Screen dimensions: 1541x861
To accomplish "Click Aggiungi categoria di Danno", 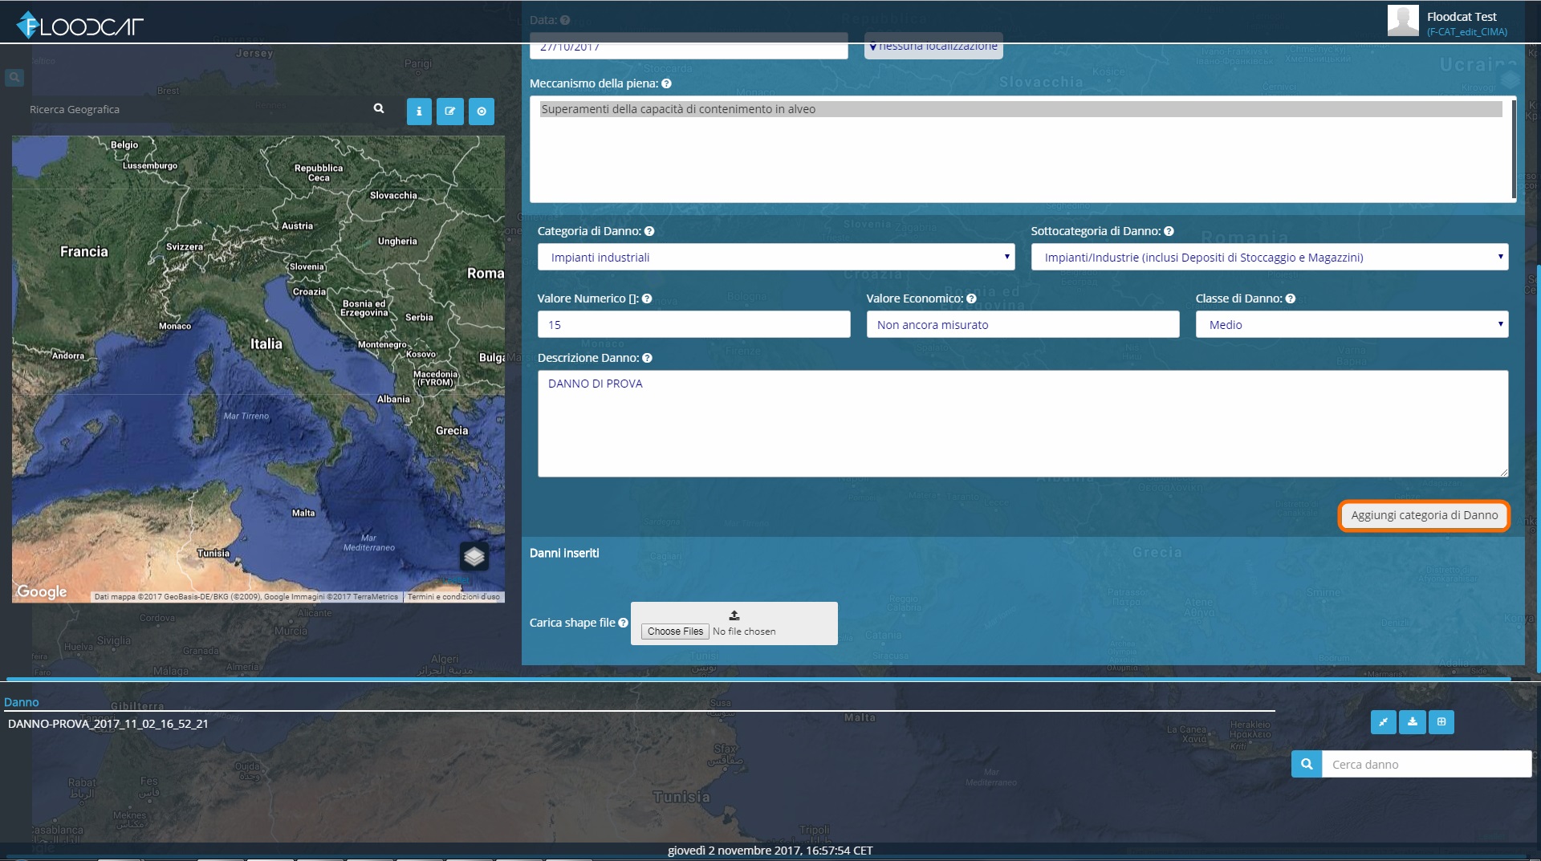I will [1424, 515].
